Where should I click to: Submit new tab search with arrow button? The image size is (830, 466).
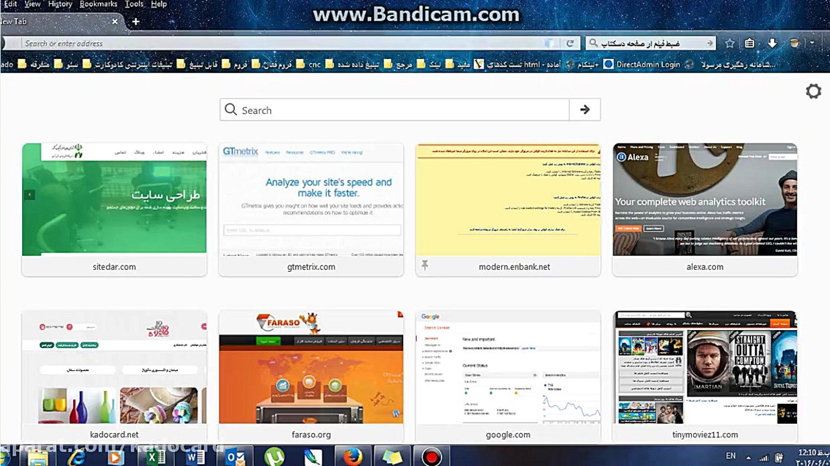pos(585,110)
